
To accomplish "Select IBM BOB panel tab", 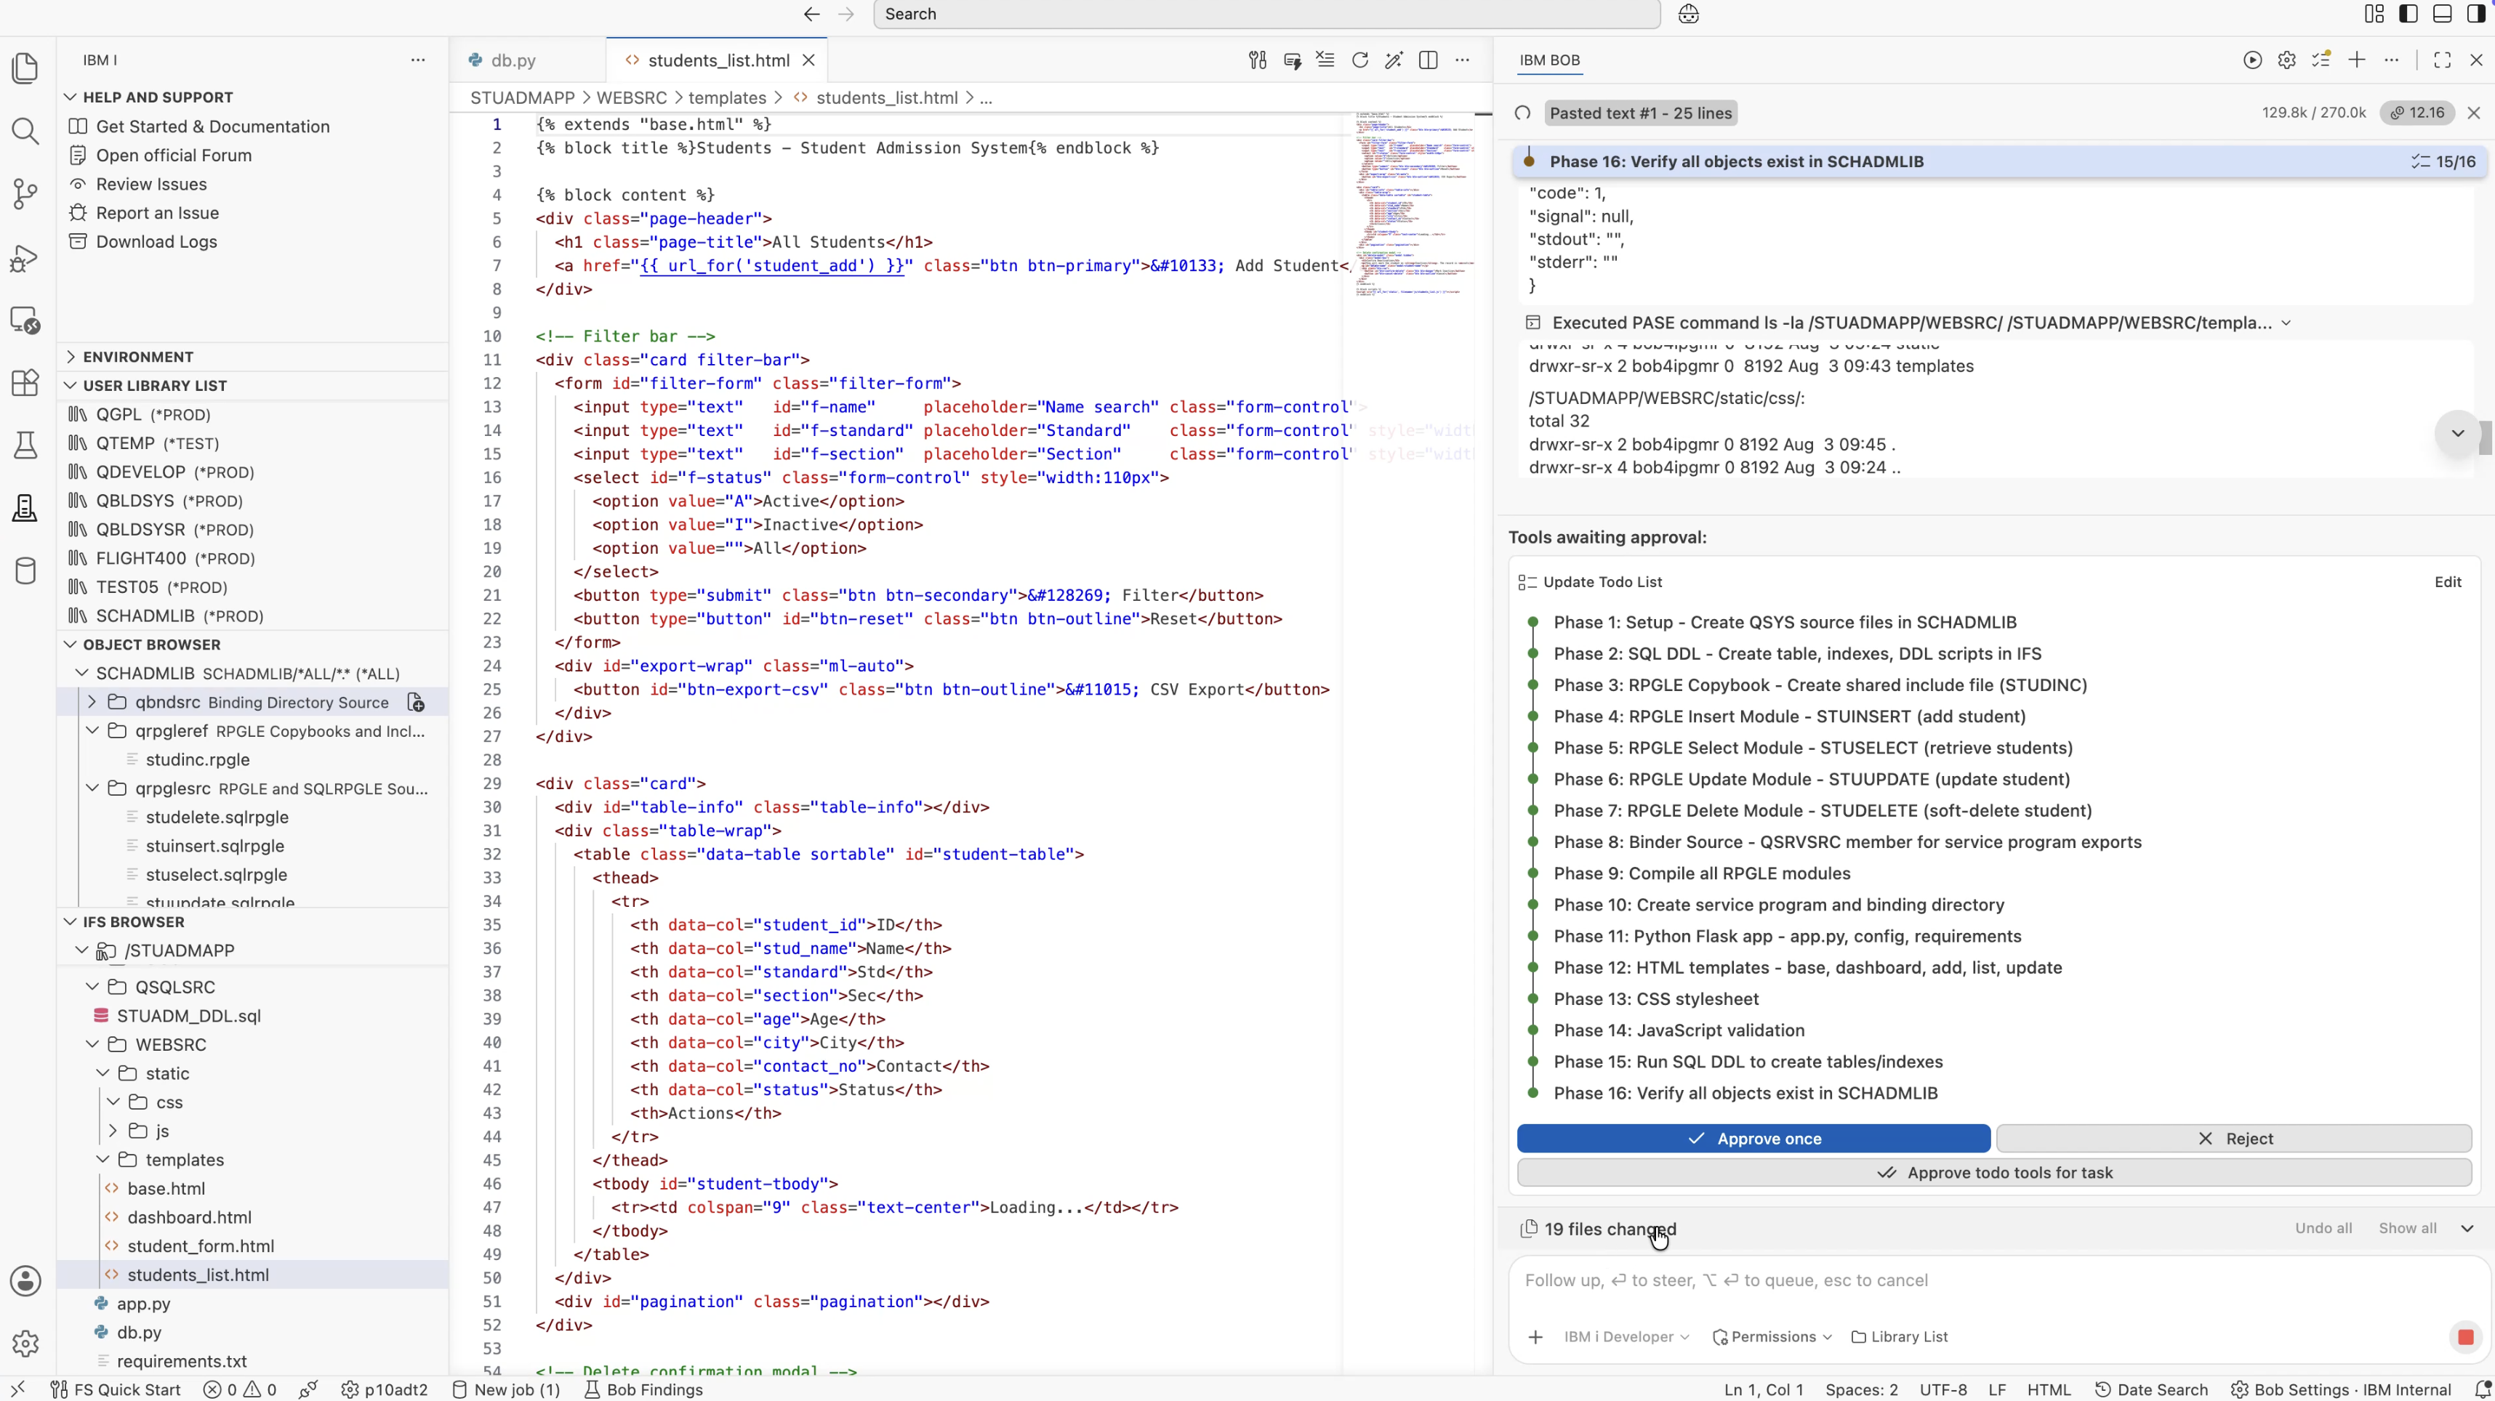I will [1550, 60].
